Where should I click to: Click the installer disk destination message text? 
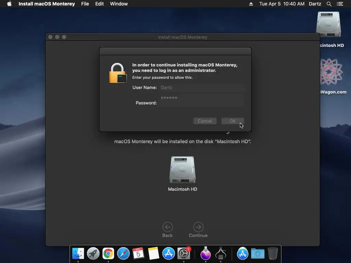pyautogui.click(x=182, y=141)
